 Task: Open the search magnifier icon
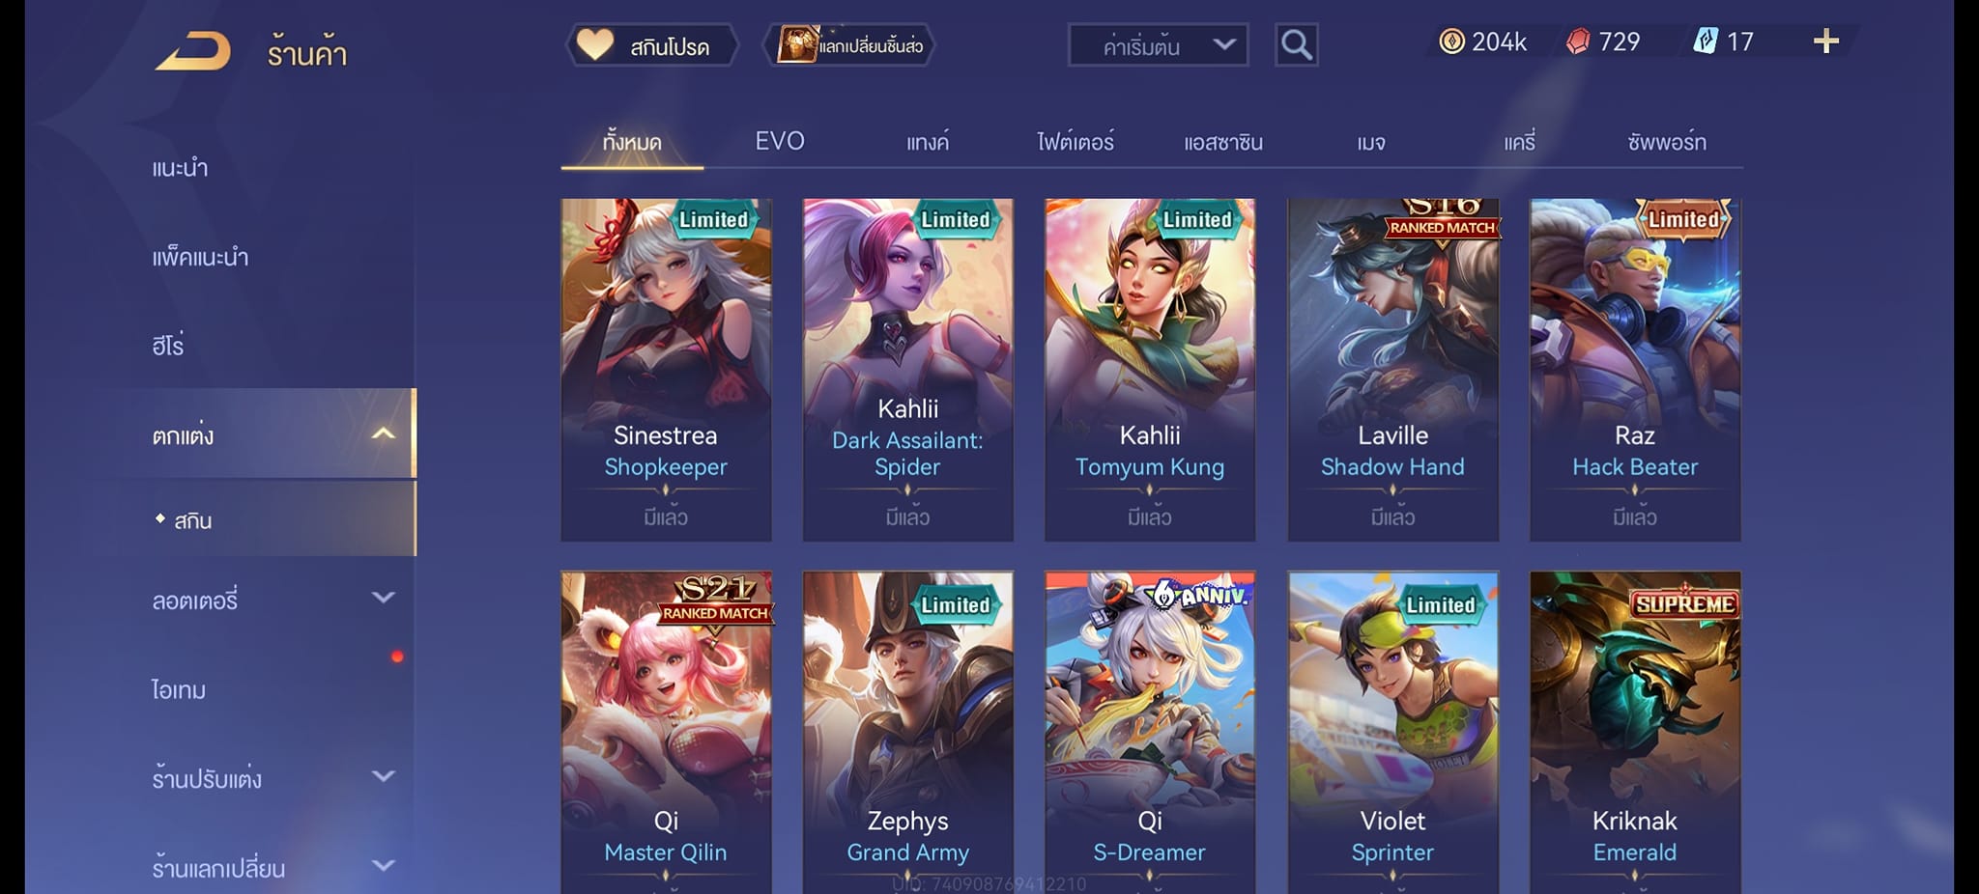(x=1296, y=44)
